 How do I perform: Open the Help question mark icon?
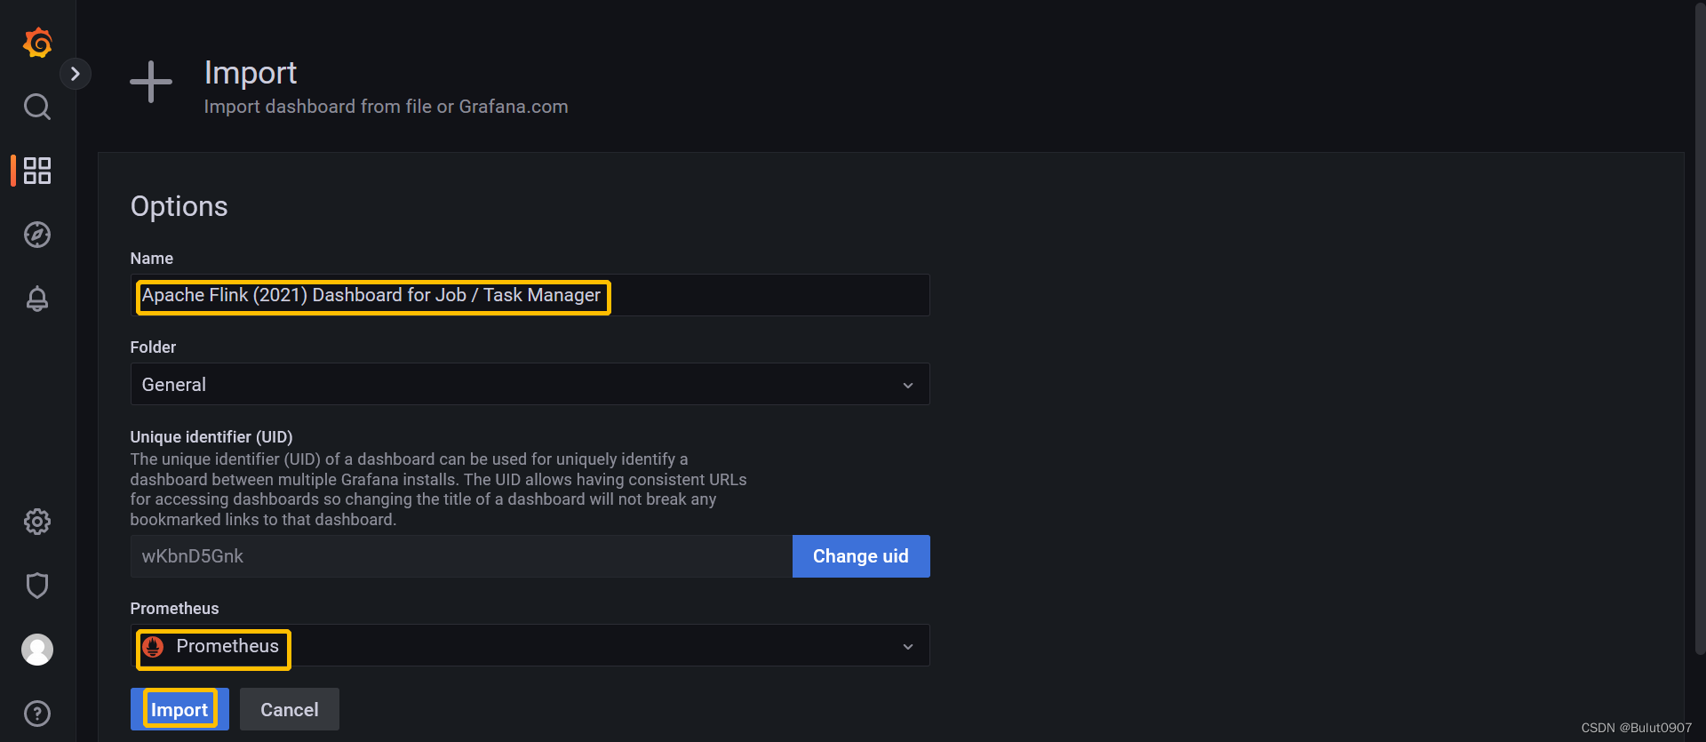click(37, 714)
